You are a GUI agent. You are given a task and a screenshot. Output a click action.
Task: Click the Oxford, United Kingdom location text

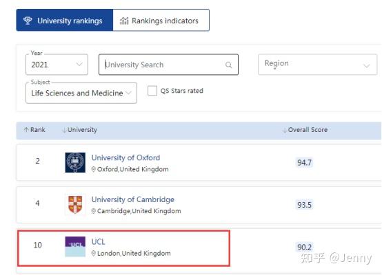coord(133,169)
